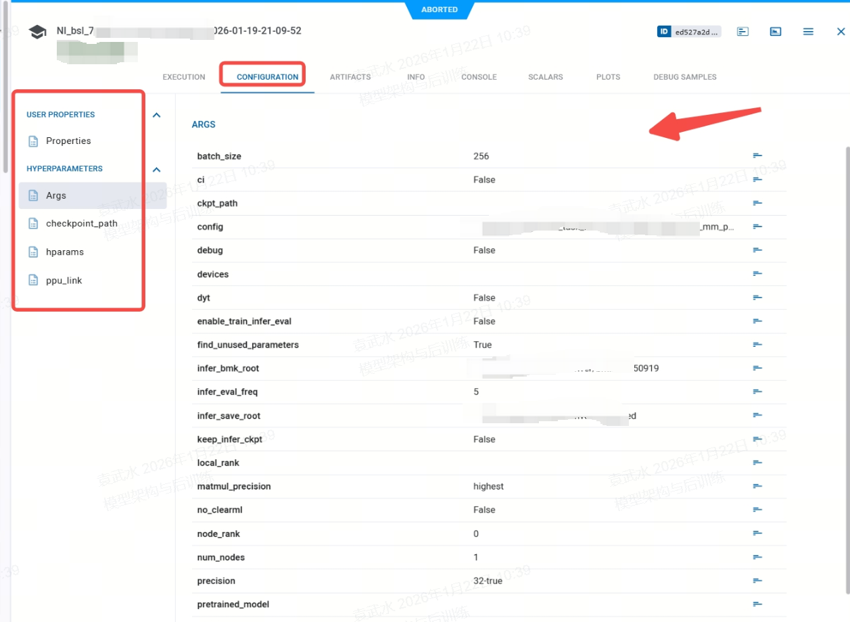Click the Hyperparameters heading
The width and height of the screenshot is (850, 622).
click(x=65, y=169)
